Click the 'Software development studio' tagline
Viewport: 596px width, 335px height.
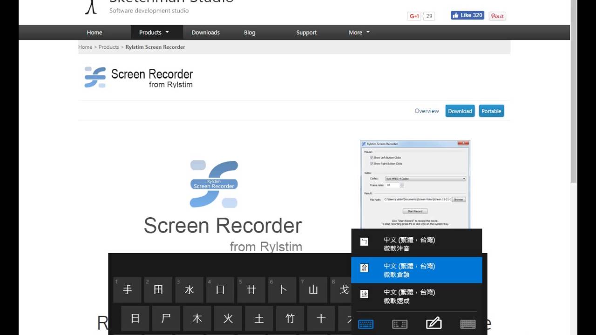(149, 11)
